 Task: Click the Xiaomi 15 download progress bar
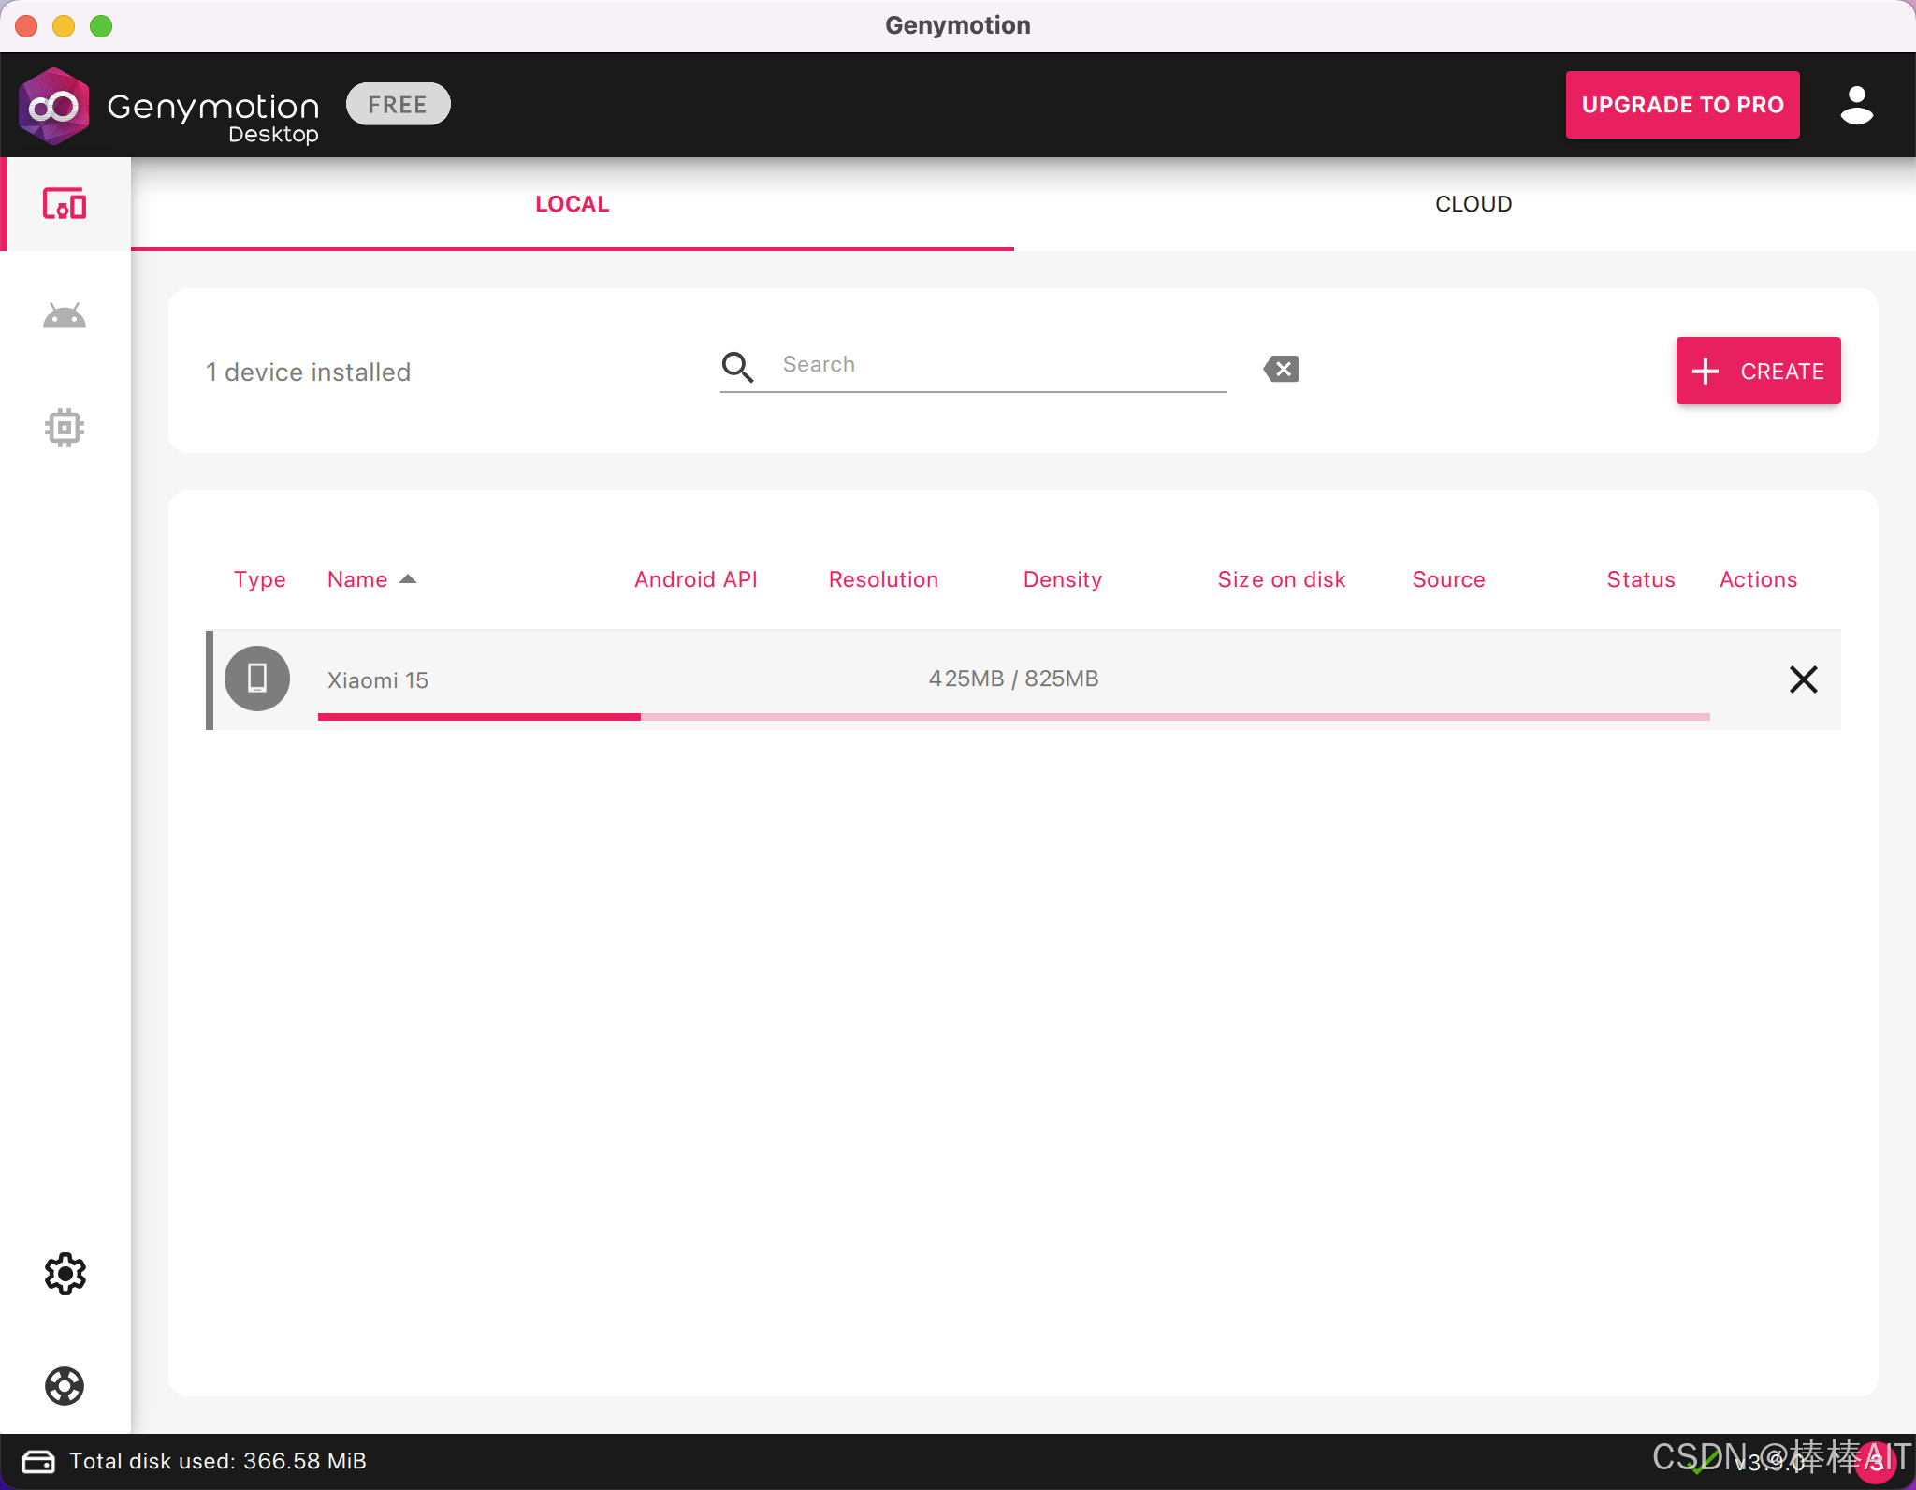pyautogui.click(x=1014, y=717)
